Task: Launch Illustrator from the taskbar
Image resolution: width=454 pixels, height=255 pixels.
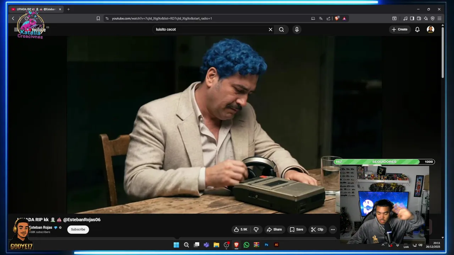Action: click(x=276, y=245)
